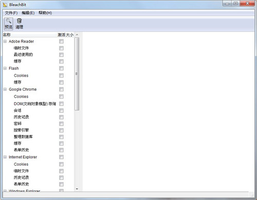
Task: Select the DOM(文档对象模型) 存储 row label
Action: (35, 104)
